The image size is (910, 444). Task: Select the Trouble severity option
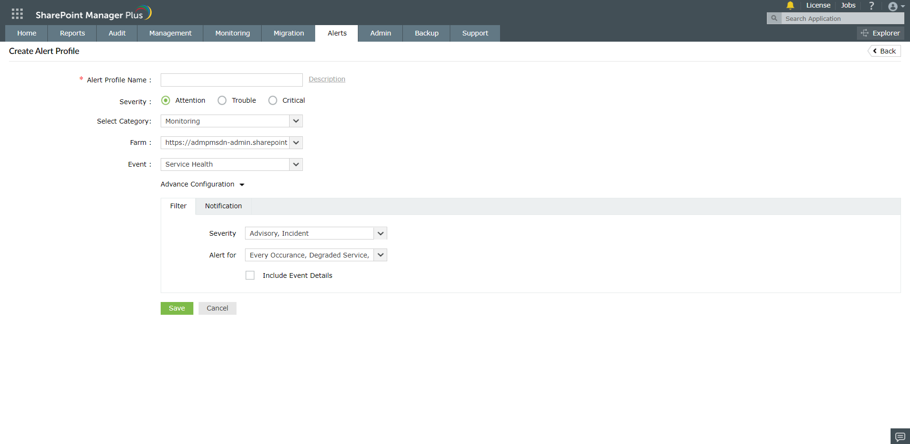point(222,100)
